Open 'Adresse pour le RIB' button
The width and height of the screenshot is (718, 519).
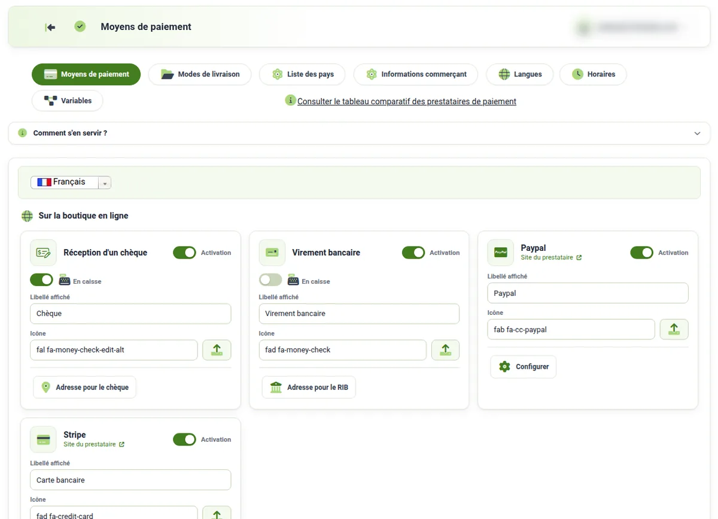tap(309, 387)
